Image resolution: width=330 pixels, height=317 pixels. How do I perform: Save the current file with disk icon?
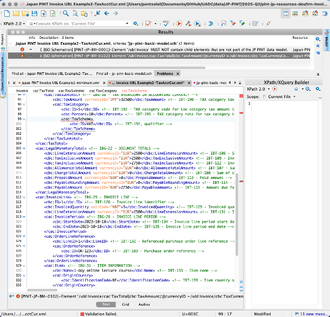point(35,13)
